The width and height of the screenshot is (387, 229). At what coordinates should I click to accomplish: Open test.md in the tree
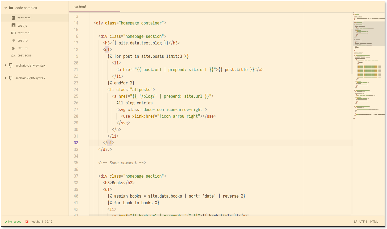23,33
